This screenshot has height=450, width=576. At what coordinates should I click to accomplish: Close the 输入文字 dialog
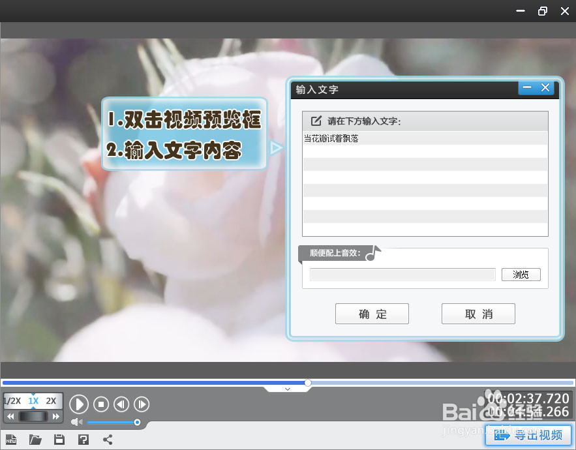pos(545,88)
